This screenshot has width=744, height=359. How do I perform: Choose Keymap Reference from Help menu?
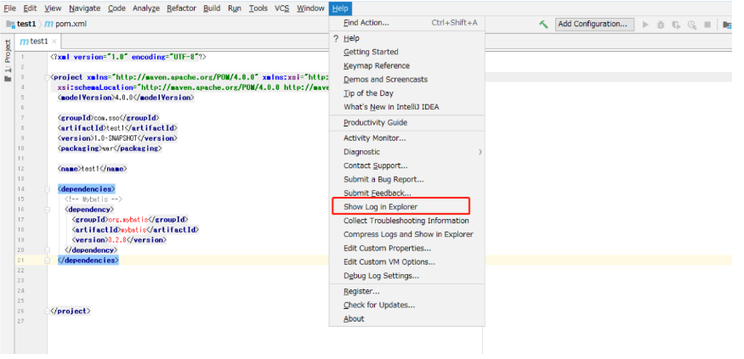407,66
